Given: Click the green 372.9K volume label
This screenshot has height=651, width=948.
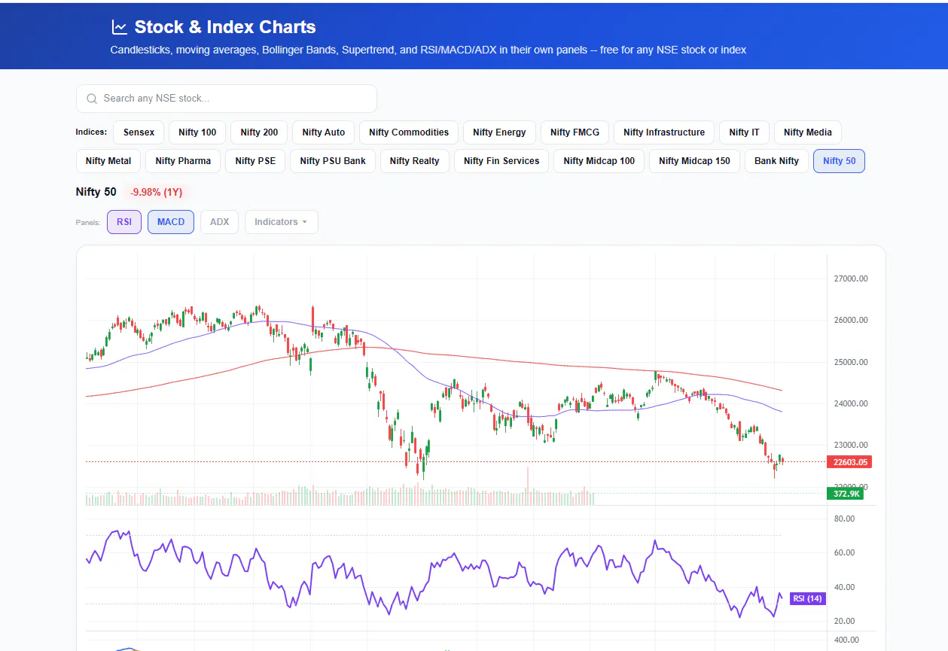Looking at the screenshot, I should [844, 494].
